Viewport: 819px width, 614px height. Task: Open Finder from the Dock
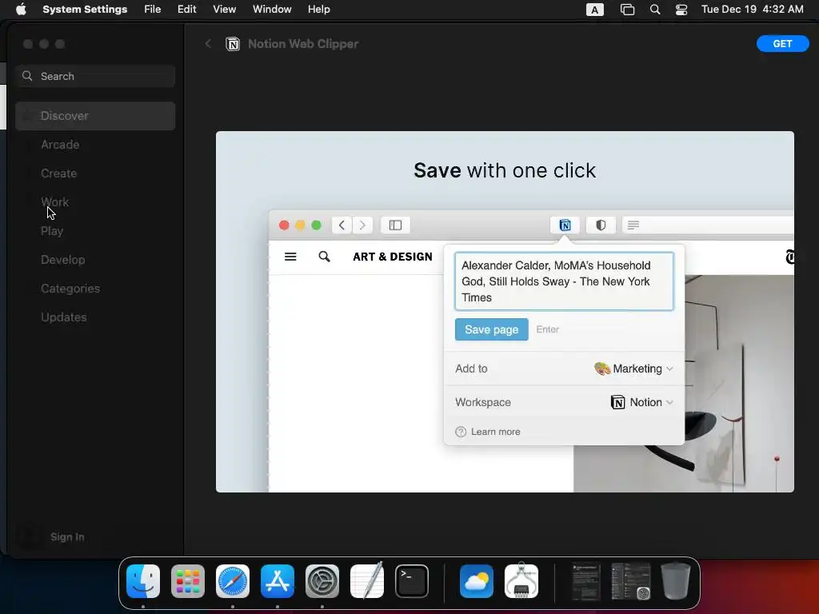coord(143,581)
